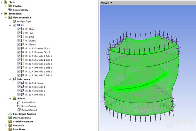Select the Flow Analysis 1 icon
Screen dimensions: 196x131
[x=10, y=17]
